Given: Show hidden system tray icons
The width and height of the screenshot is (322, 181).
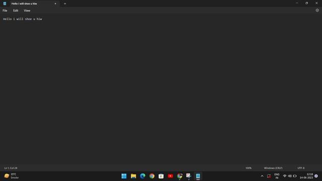Looking at the screenshot, I should [262, 176].
